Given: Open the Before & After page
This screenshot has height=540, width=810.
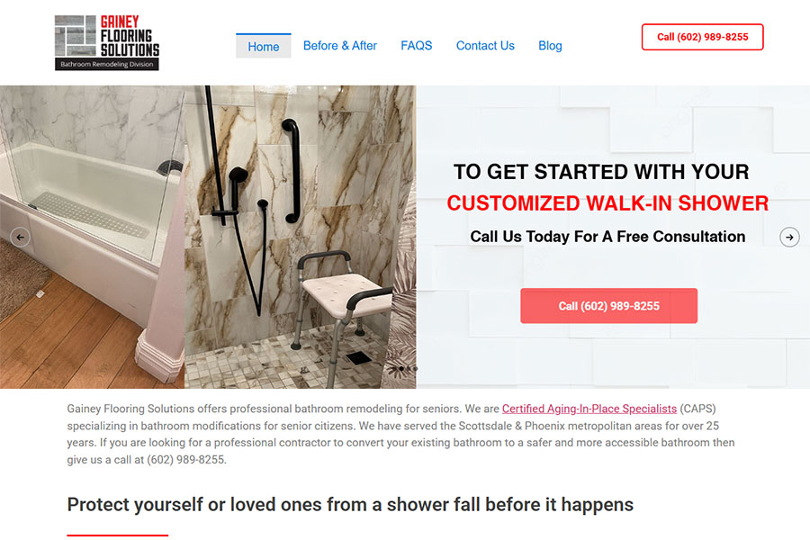Looking at the screenshot, I should (x=340, y=46).
